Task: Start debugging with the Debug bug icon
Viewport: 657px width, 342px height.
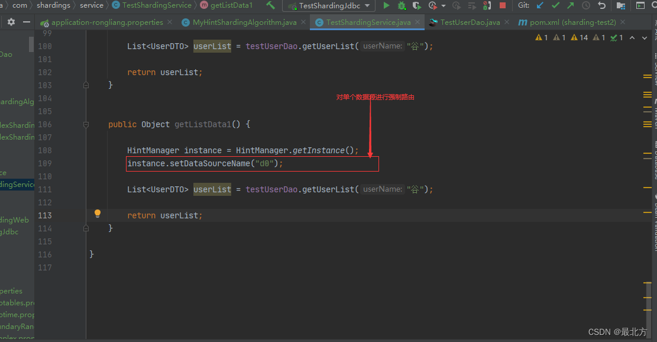Action: point(402,5)
